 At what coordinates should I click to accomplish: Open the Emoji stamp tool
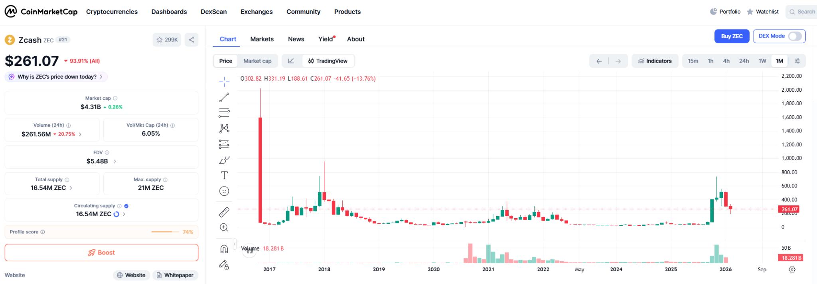[225, 191]
